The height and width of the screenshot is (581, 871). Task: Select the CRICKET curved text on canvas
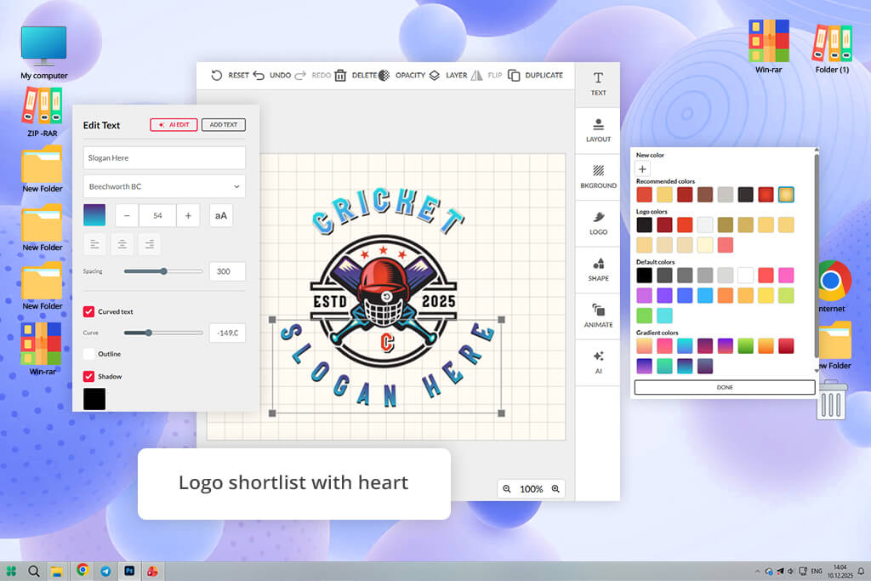tap(388, 211)
